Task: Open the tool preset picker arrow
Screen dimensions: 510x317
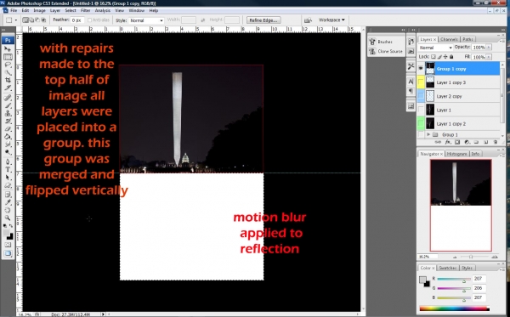Action: [16, 20]
